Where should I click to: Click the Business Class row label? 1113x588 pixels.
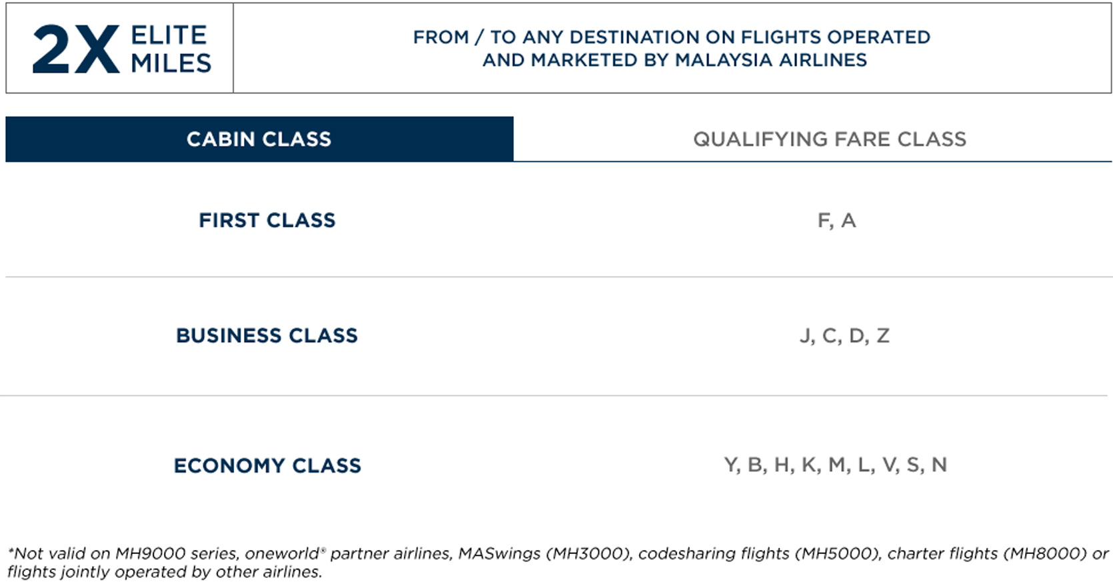pyautogui.click(x=267, y=335)
